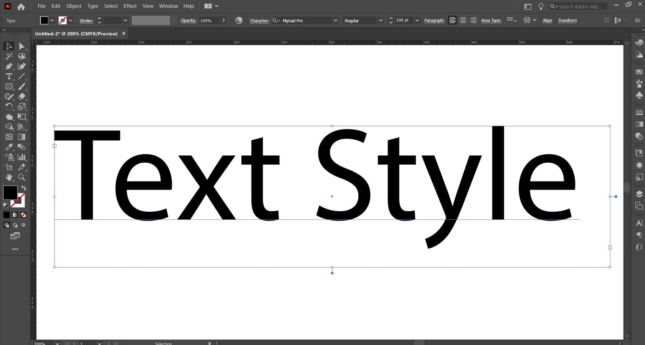645x345 pixels.
Task: Open the stroke color dropdown arrow
Action: tap(71, 21)
